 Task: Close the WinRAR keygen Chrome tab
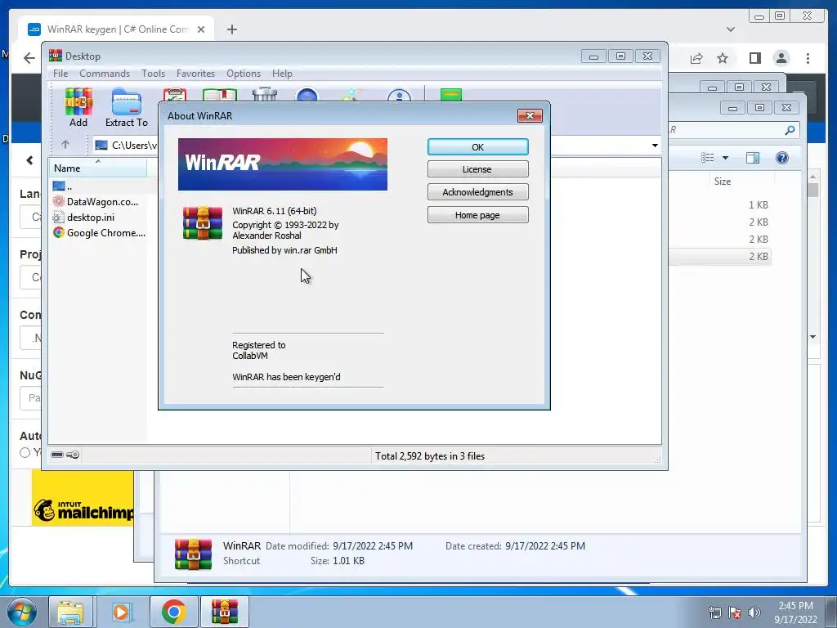(x=201, y=29)
